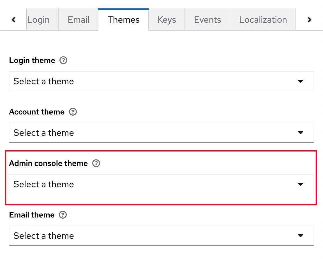Screen dimensions: 323x262
Task: Click the Login theme caret arrow
Action: [x=301, y=81]
